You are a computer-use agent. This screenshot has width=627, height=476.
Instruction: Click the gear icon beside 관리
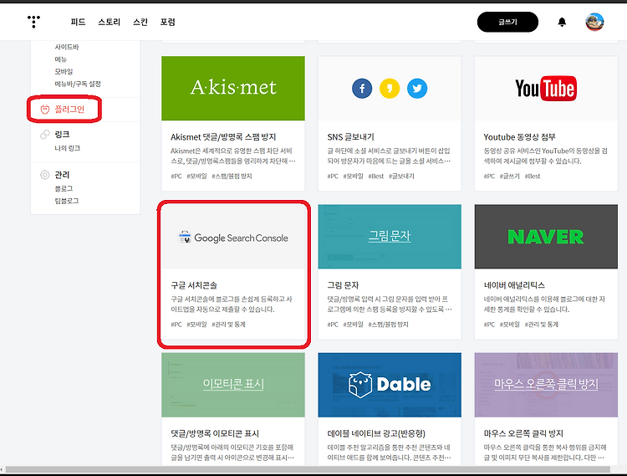tap(45, 175)
